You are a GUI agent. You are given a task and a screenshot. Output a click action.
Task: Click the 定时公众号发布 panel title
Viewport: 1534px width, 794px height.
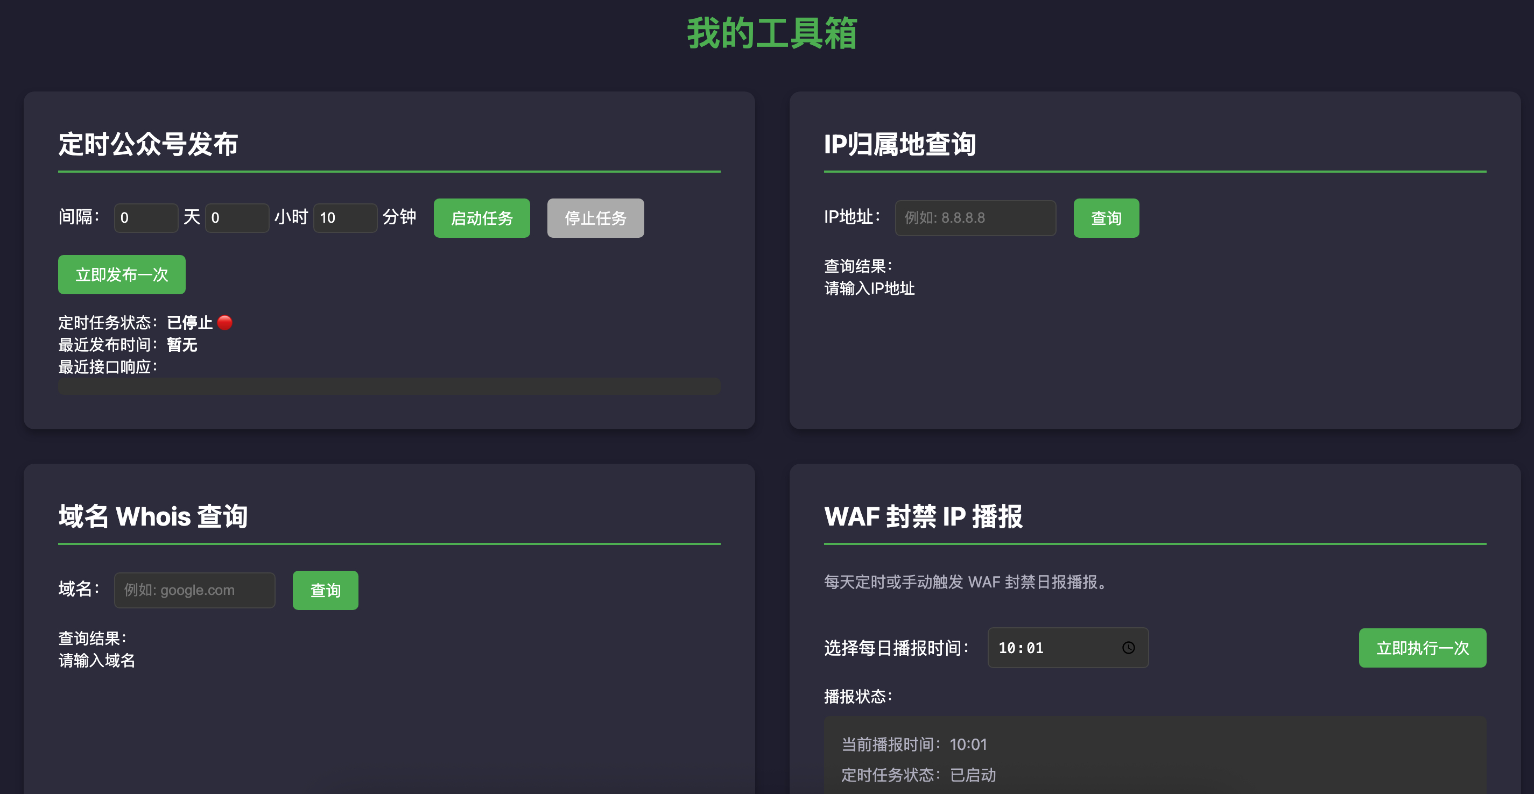147,145
